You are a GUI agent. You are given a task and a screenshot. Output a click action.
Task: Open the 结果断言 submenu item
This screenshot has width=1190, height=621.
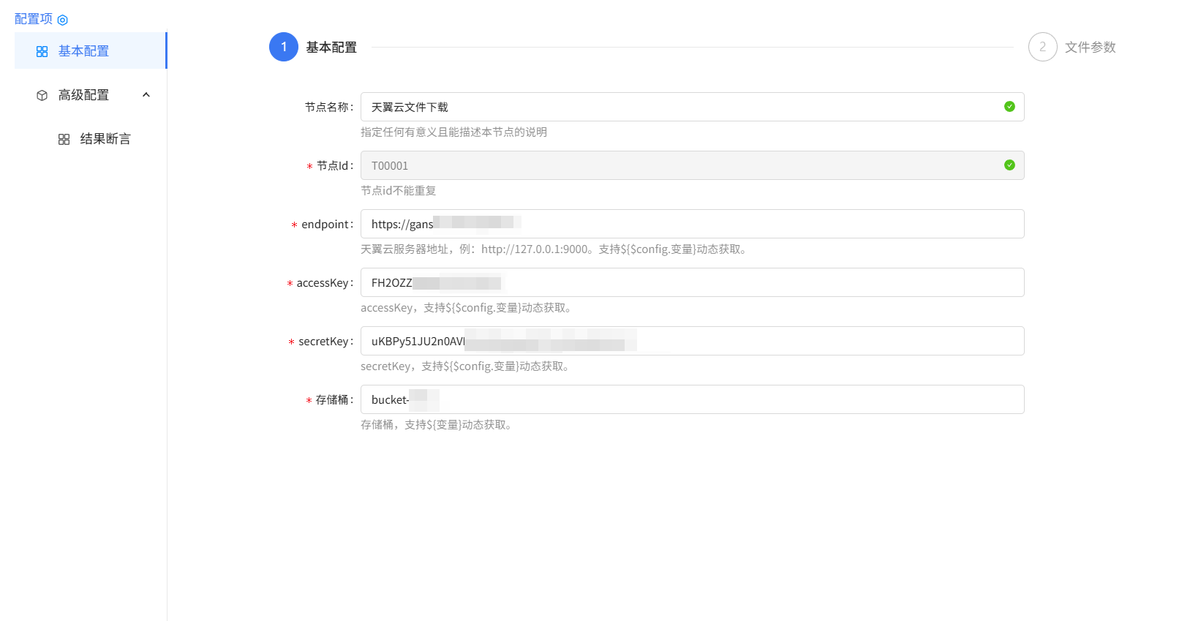[x=105, y=139]
